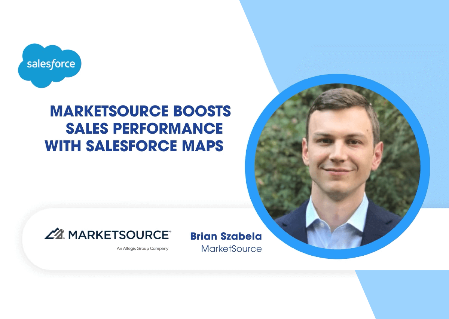This screenshot has height=319, width=449.
Task: Select the MARKETSOURCE wordmark in the banner
Action: pyautogui.click(x=119, y=235)
